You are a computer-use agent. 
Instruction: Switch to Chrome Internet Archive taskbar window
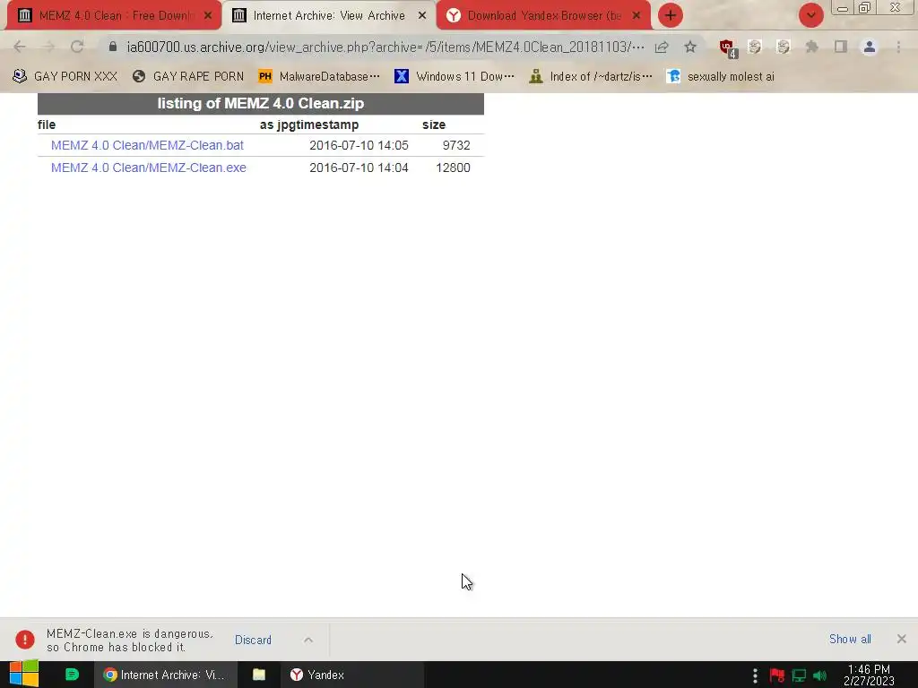coord(166,675)
